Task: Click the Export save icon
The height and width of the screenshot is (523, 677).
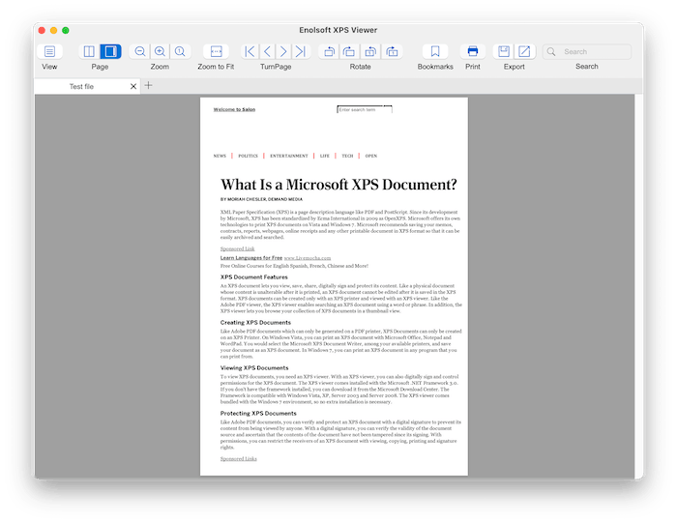Action: (504, 51)
